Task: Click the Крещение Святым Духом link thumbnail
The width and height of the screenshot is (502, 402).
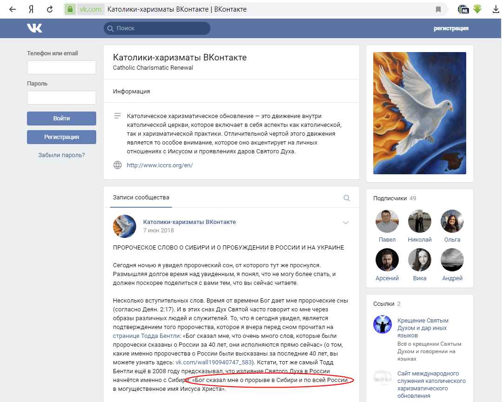Action: click(382, 324)
